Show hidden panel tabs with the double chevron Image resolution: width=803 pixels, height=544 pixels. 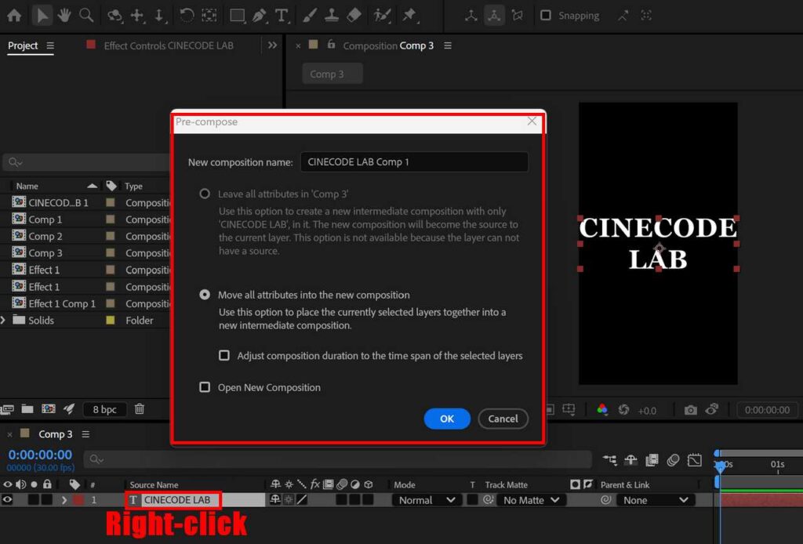272,45
